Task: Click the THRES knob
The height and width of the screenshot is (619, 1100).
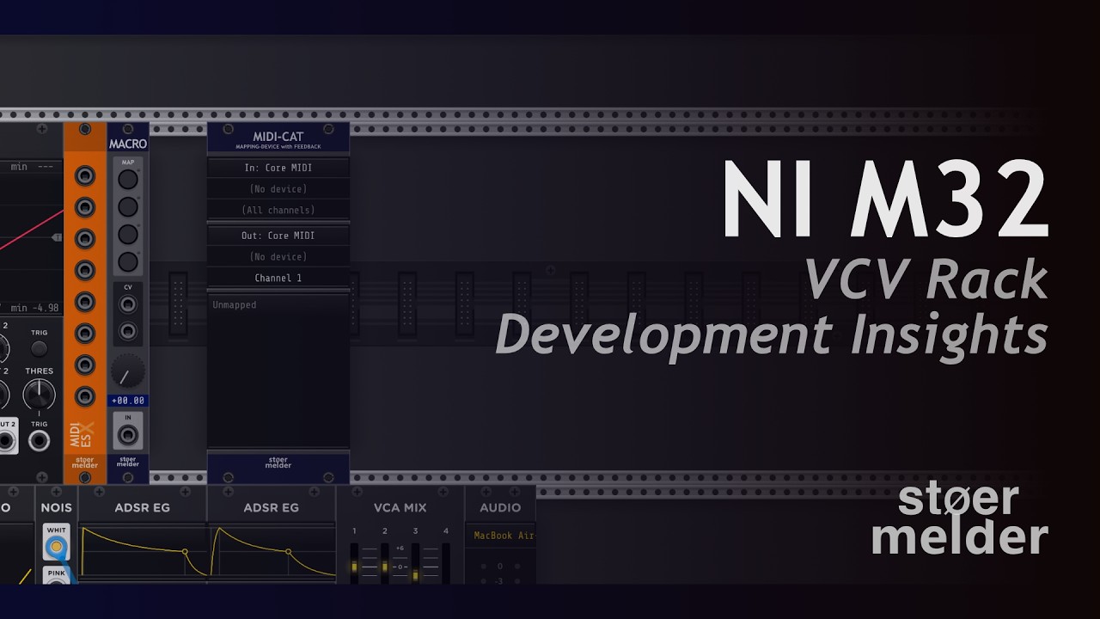Action: click(x=39, y=395)
